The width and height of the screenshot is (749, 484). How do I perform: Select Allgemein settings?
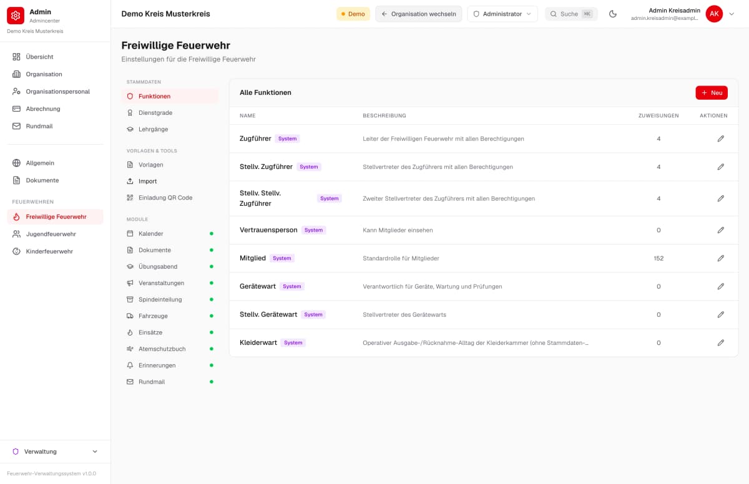[x=55, y=163]
